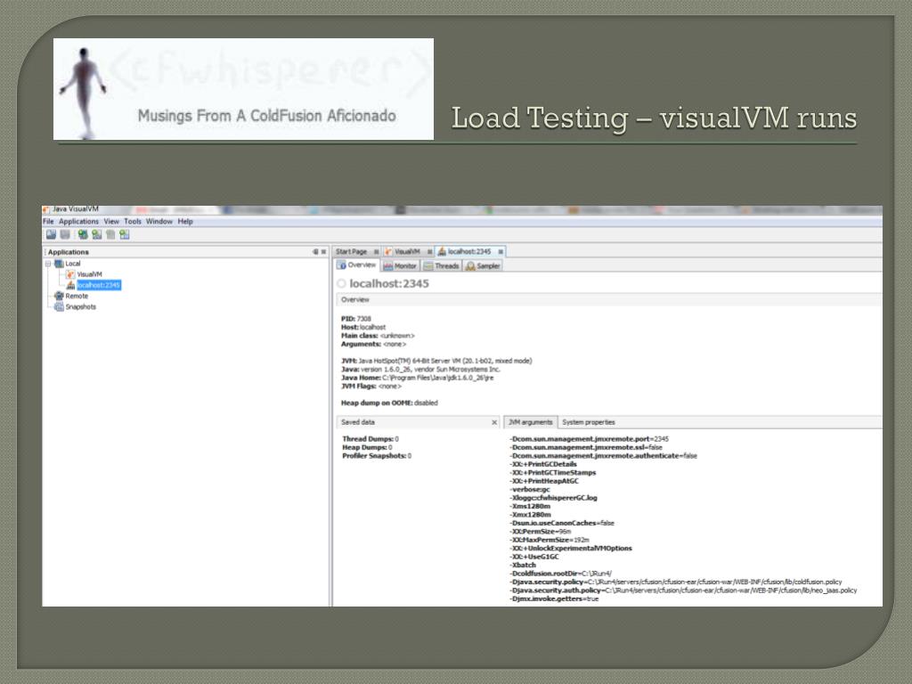Click the Snapshots node icon
This screenshot has width=912, height=684.
pos(59,306)
